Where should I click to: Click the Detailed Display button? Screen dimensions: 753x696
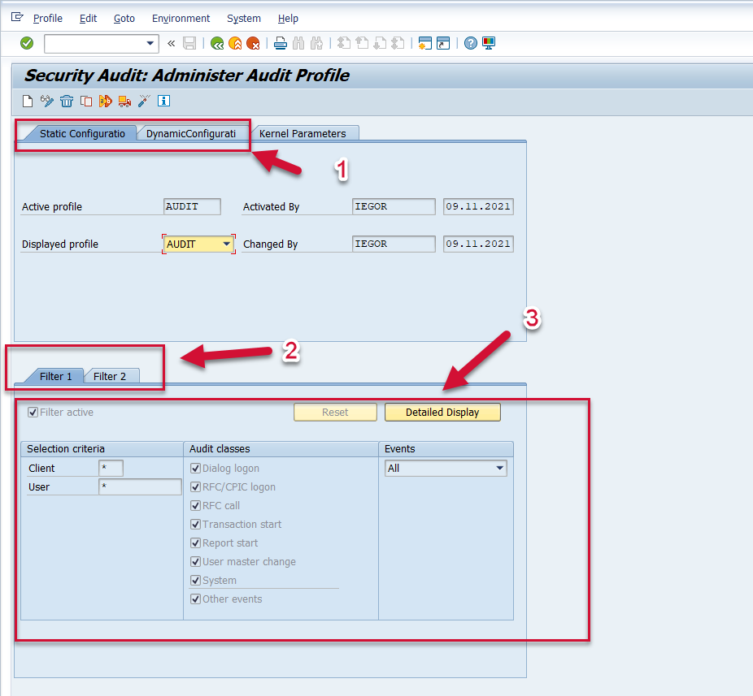pos(442,413)
